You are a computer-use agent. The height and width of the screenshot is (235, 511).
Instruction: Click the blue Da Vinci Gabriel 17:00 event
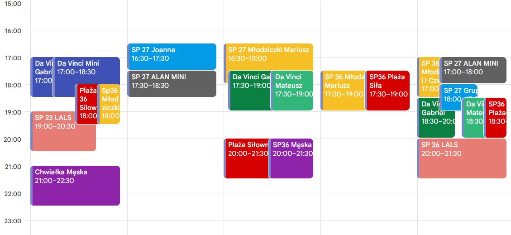[42, 77]
